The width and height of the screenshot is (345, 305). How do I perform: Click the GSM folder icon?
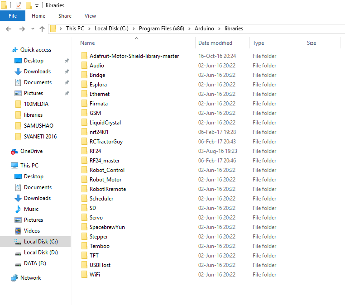[x=84, y=113]
